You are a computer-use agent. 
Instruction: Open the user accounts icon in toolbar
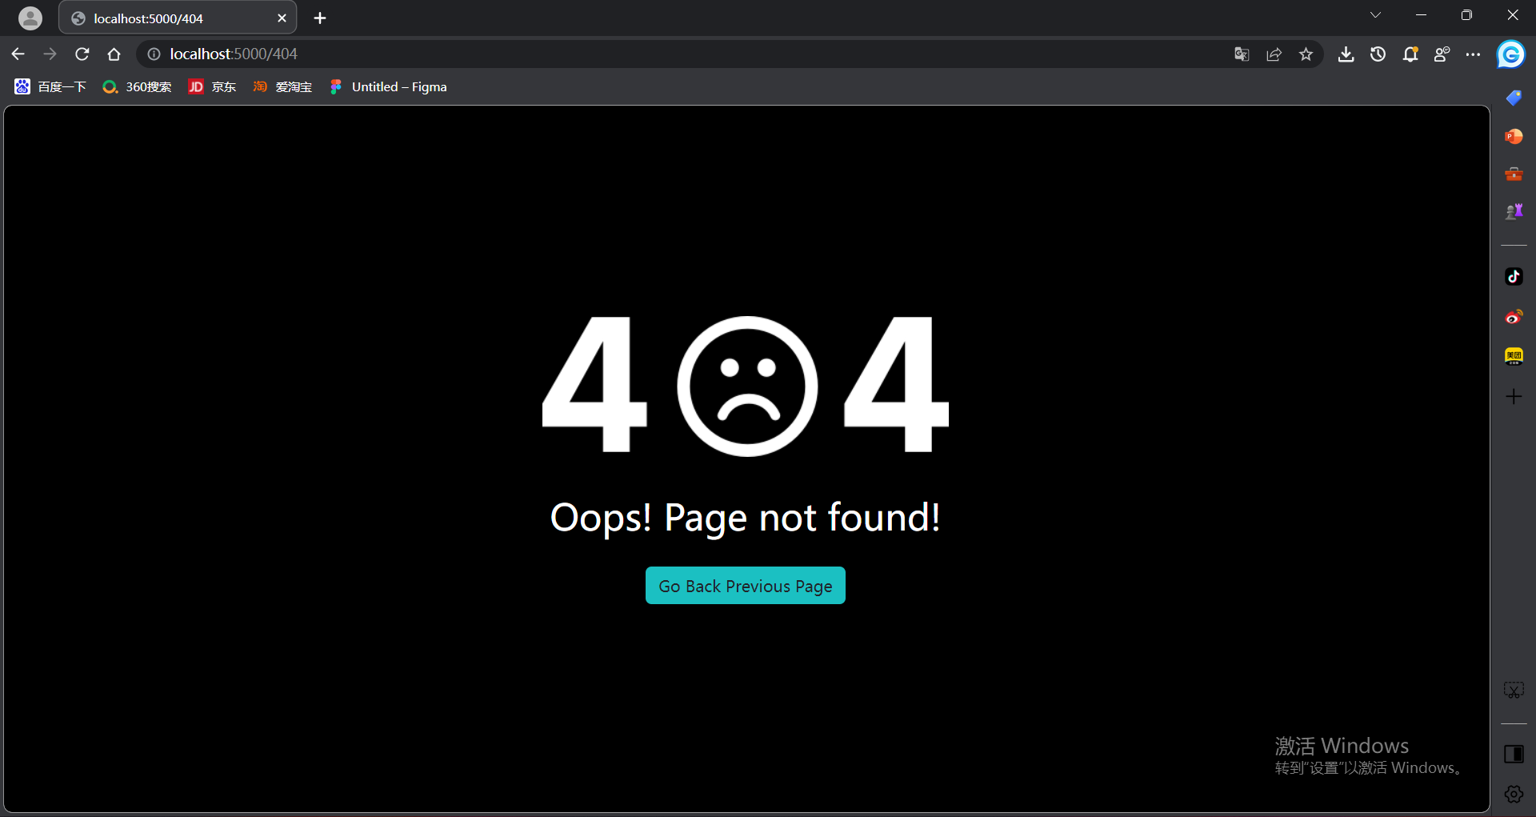point(1442,54)
